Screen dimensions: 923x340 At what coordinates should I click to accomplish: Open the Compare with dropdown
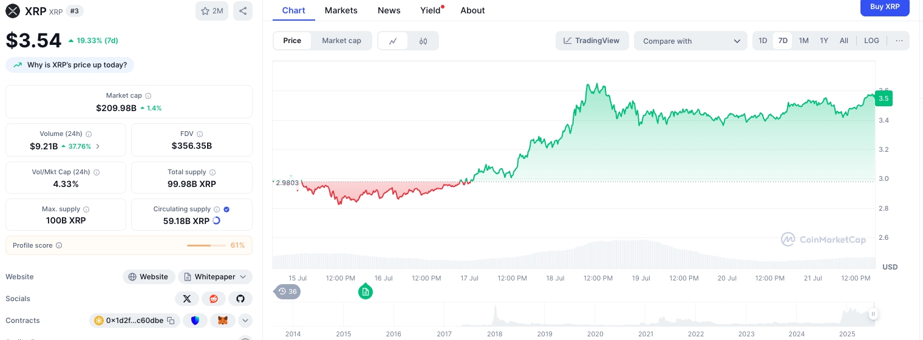click(691, 41)
